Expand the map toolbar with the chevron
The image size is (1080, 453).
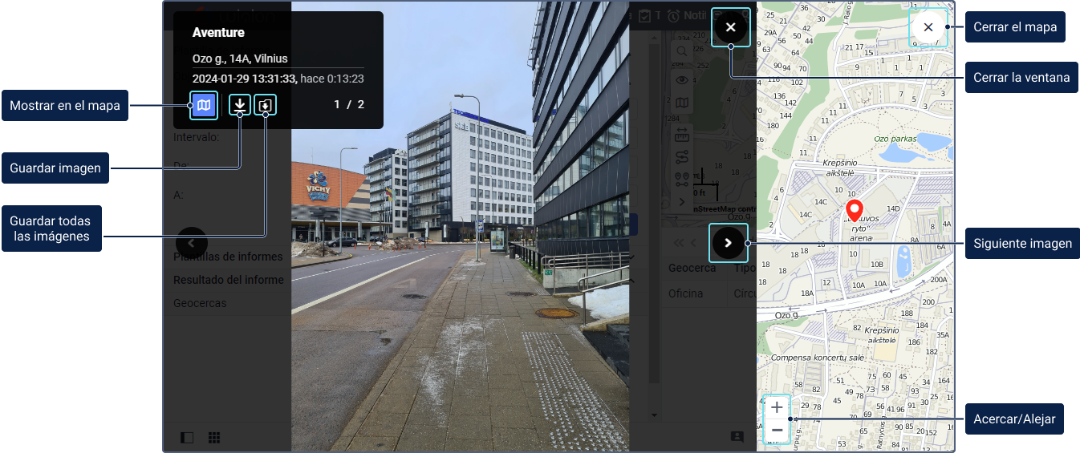pos(682,201)
